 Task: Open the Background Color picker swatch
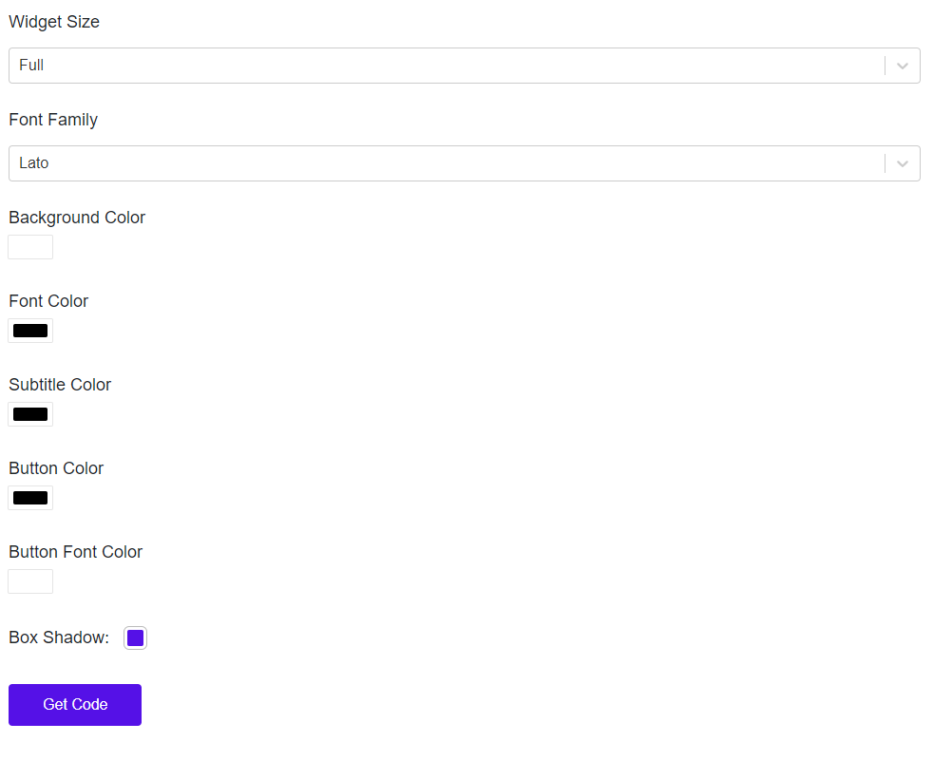30,247
